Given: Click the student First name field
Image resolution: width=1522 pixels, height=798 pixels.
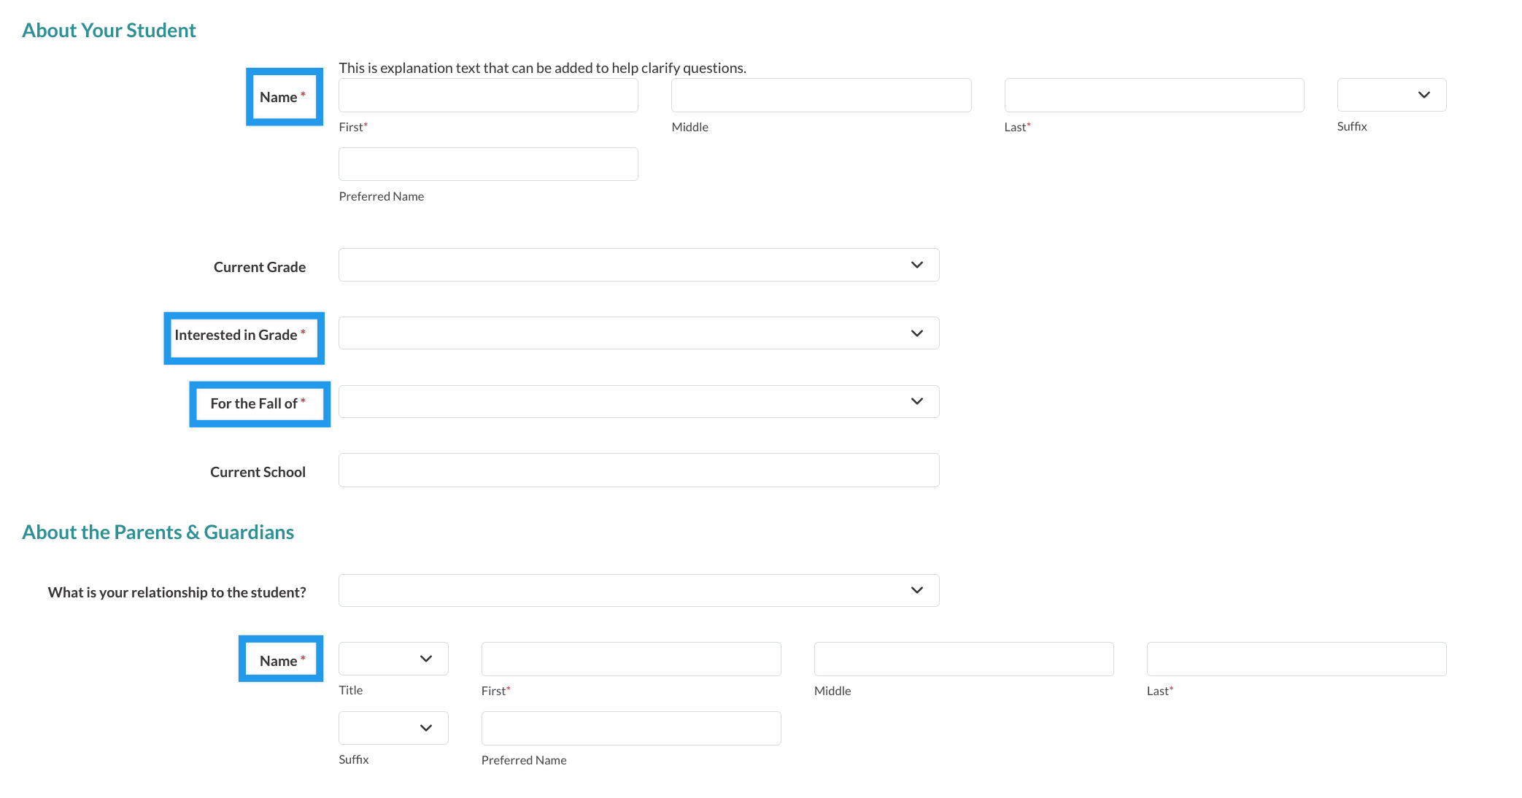Looking at the screenshot, I should tap(488, 95).
